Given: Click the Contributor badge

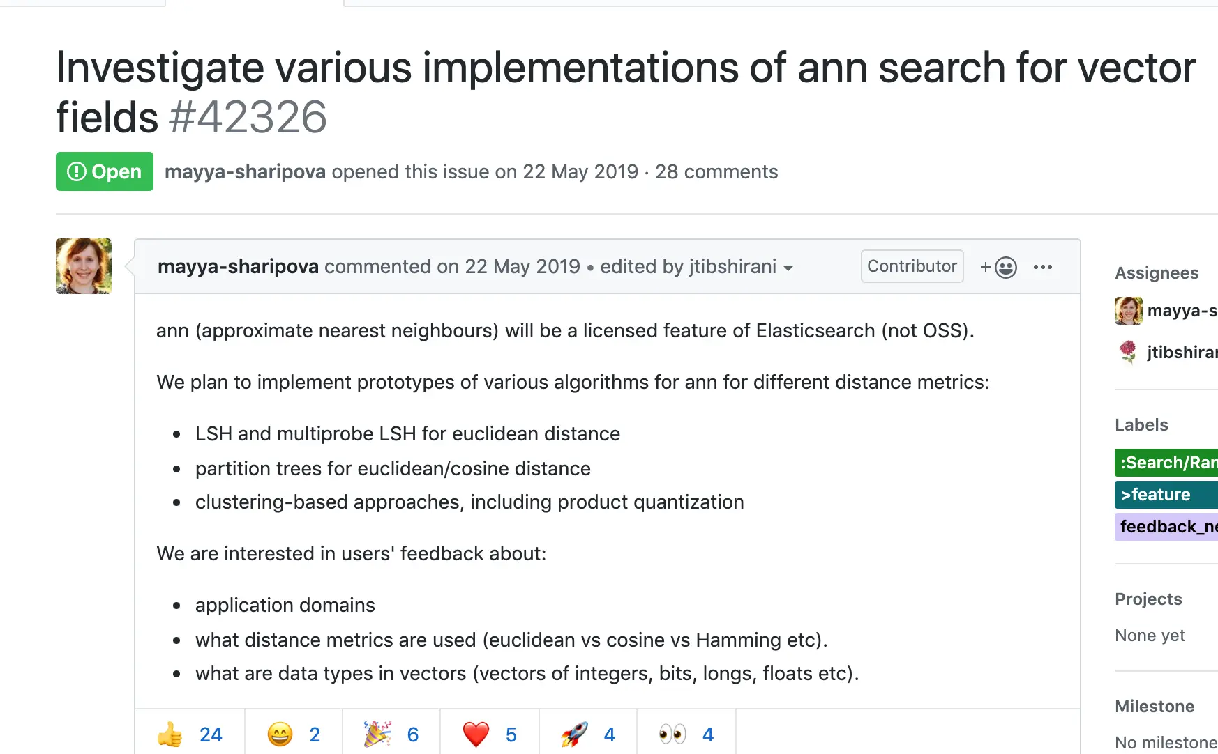Looking at the screenshot, I should pyautogui.click(x=912, y=266).
